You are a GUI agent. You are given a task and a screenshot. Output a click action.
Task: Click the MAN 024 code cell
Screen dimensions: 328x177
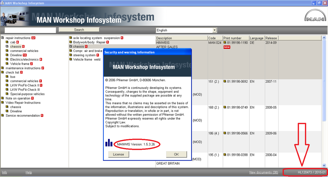pyautogui.click(x=215, y=43)
